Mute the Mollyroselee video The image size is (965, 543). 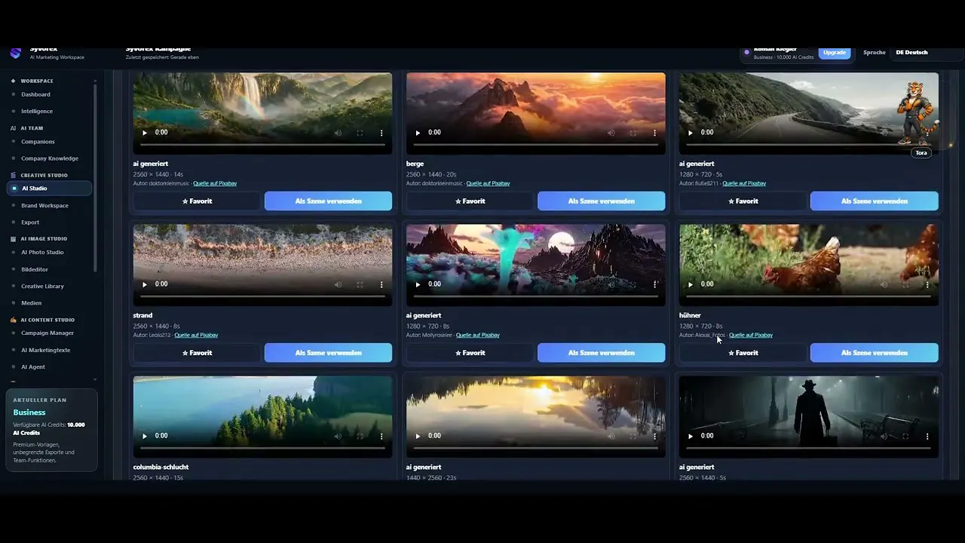pos(611,284)
